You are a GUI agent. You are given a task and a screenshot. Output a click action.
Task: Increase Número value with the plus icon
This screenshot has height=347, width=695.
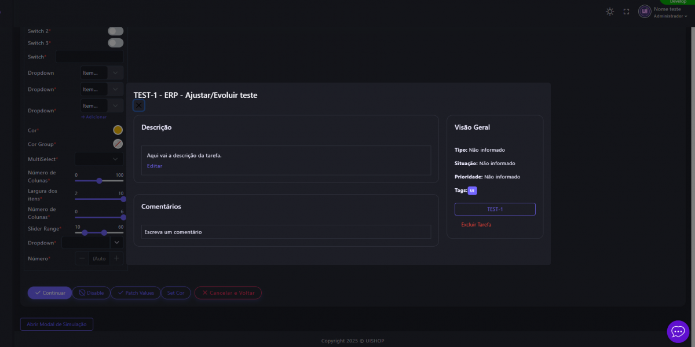click(116, 258)
